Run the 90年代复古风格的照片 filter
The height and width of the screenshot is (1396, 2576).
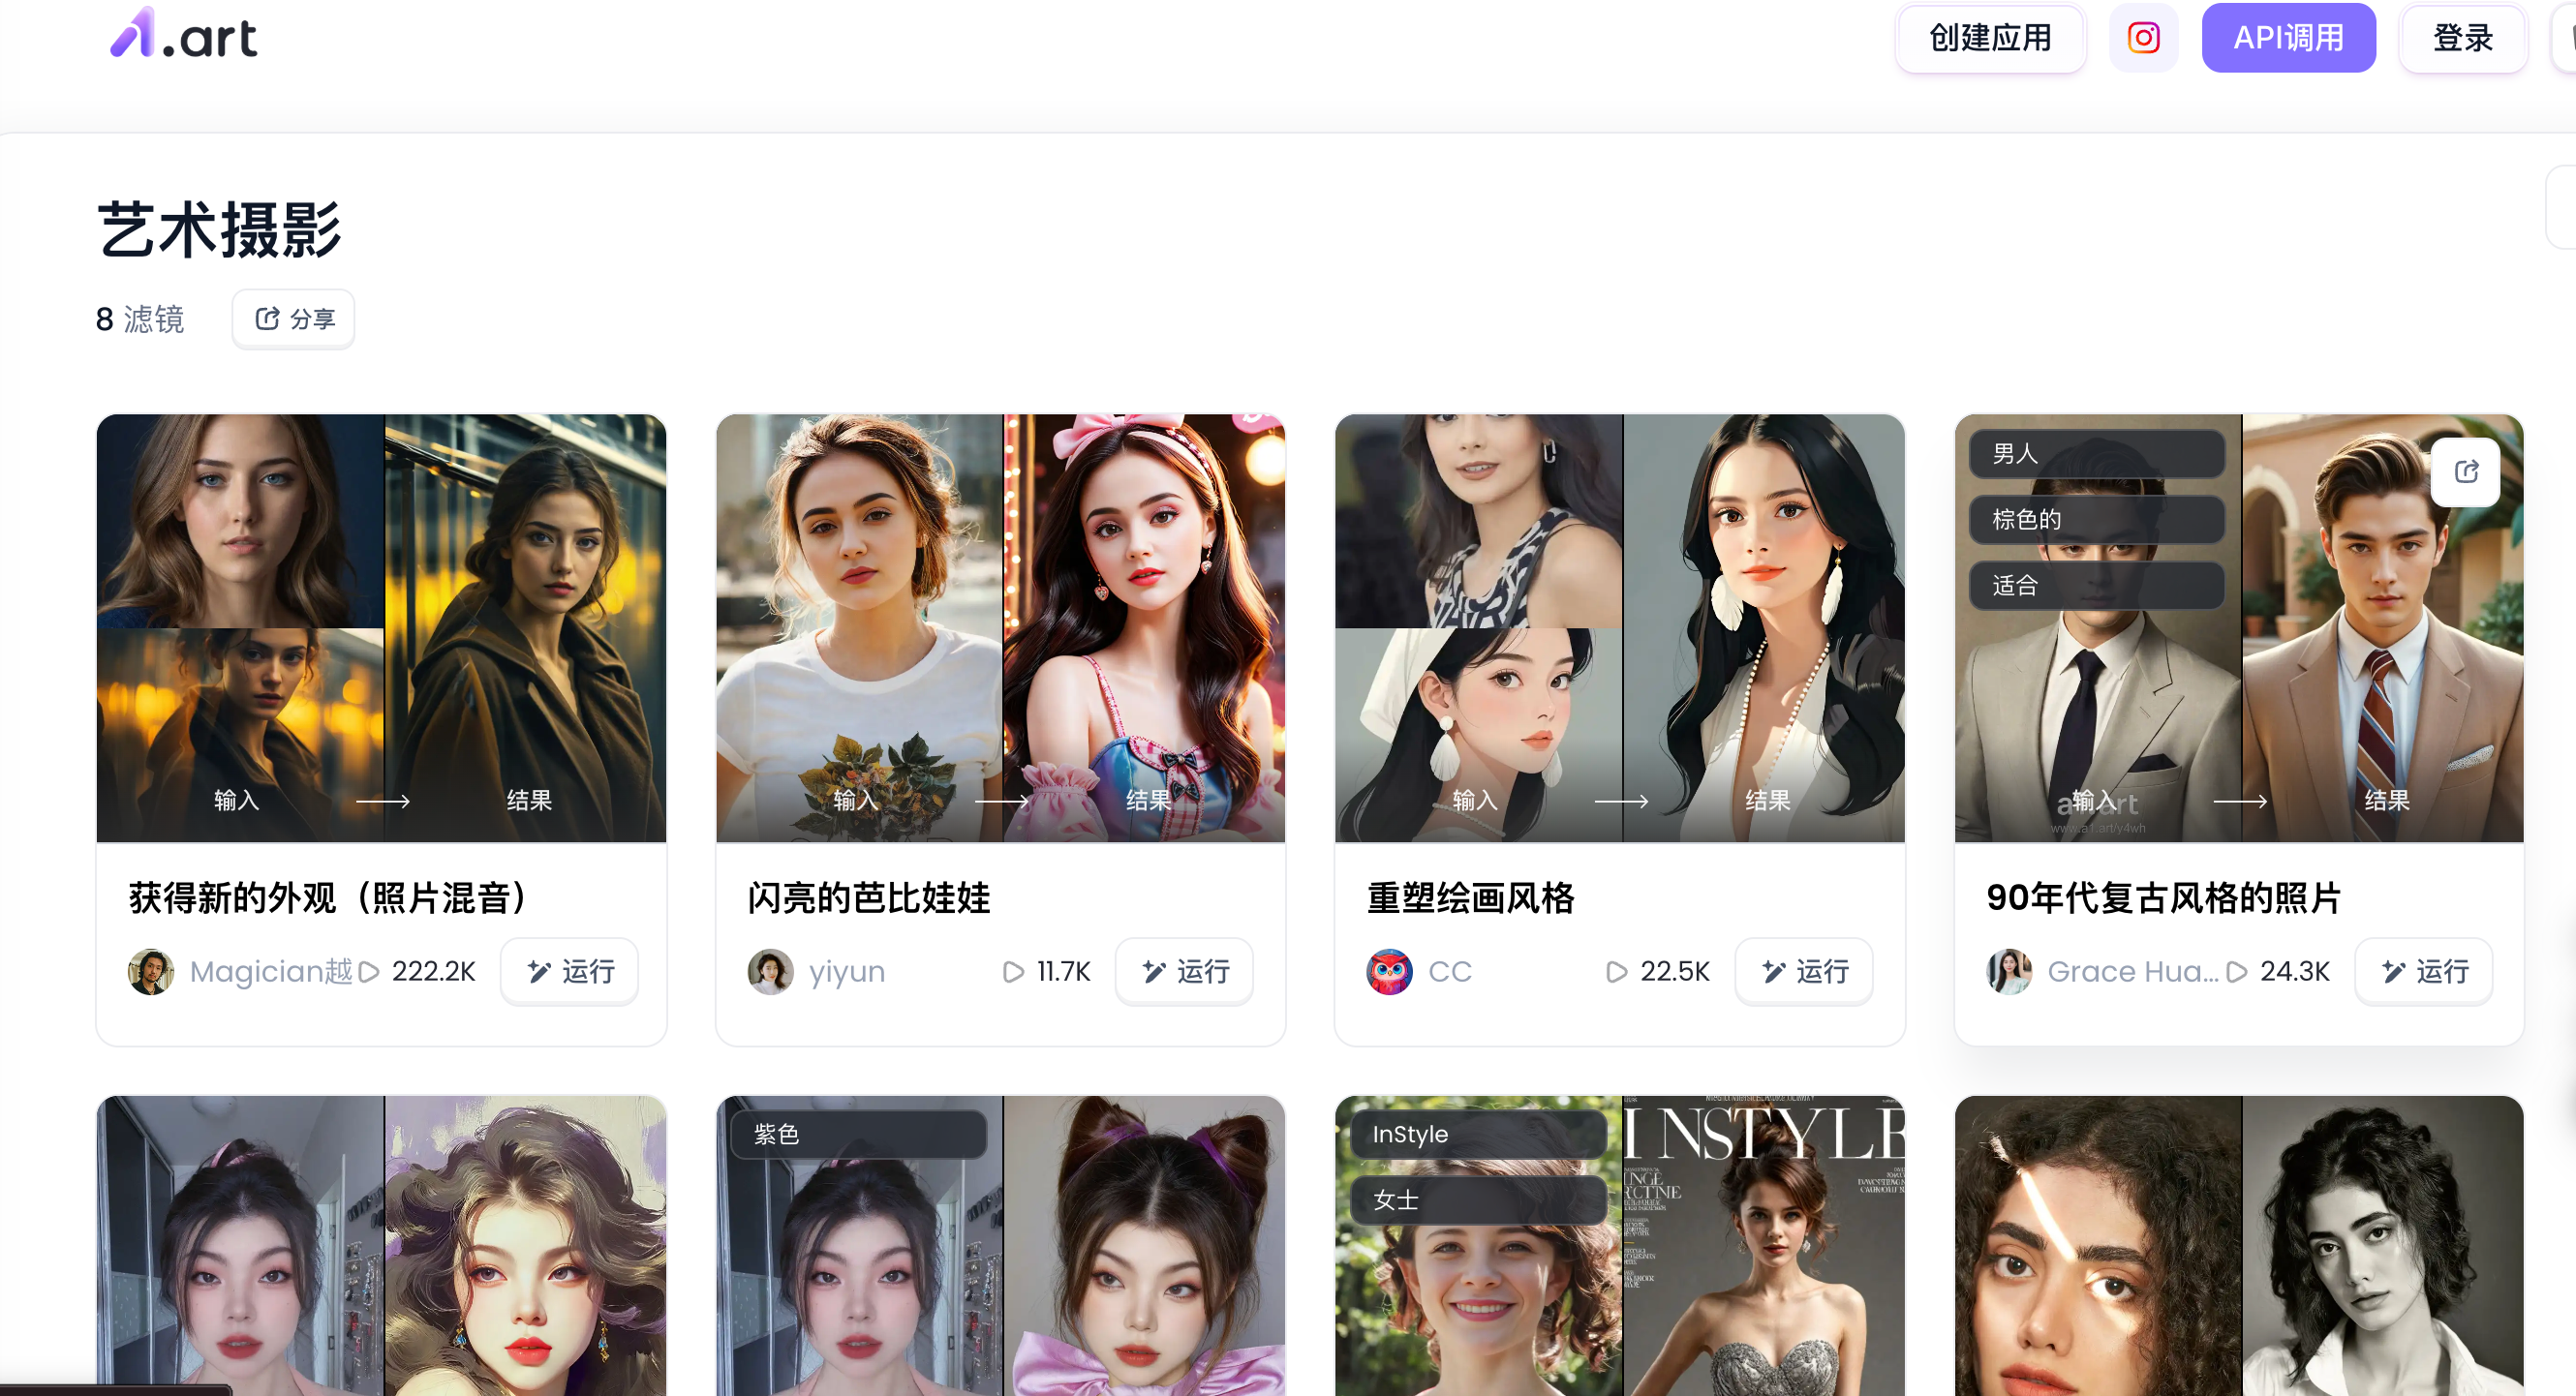[x=2424, y=971]
